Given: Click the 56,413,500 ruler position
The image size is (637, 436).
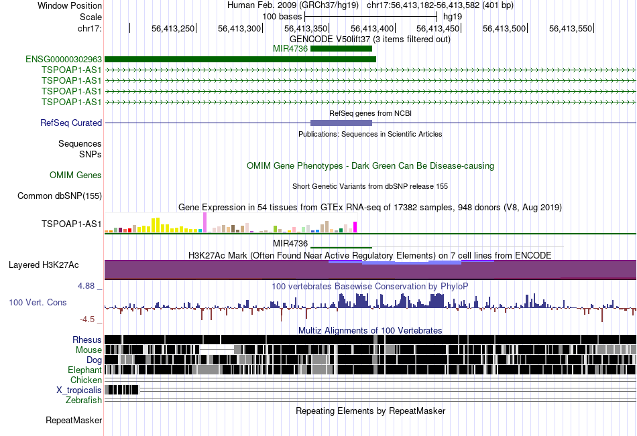Looking at the screenshot, I should 504,28.
